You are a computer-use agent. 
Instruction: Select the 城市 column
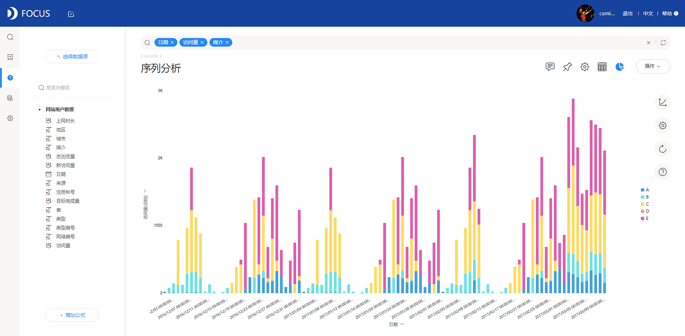61,139
